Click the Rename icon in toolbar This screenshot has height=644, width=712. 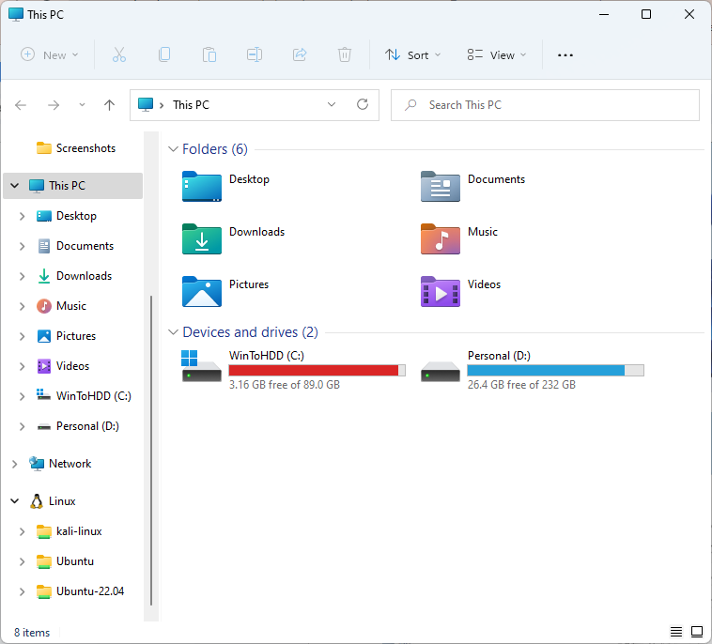255,54
